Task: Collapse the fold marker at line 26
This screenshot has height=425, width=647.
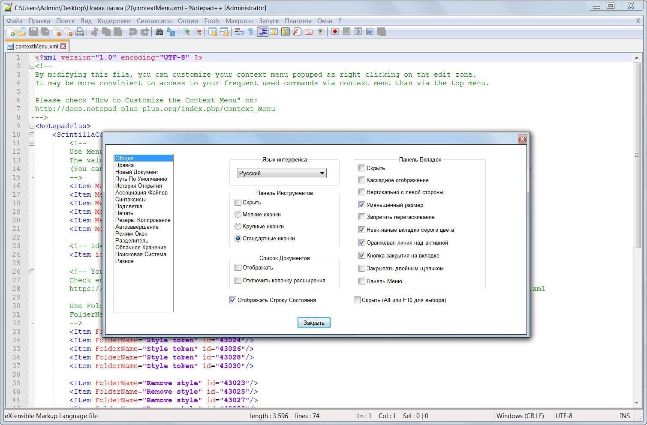Action: 32,272
